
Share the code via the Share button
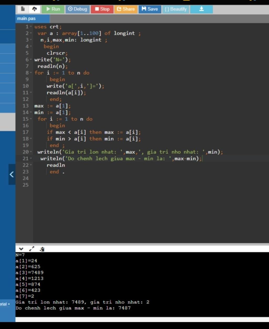(x=126, y=9)
